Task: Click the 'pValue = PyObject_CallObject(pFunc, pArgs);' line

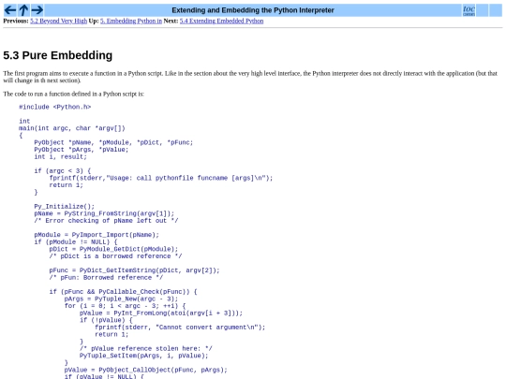Action: [x=146, y=370]
